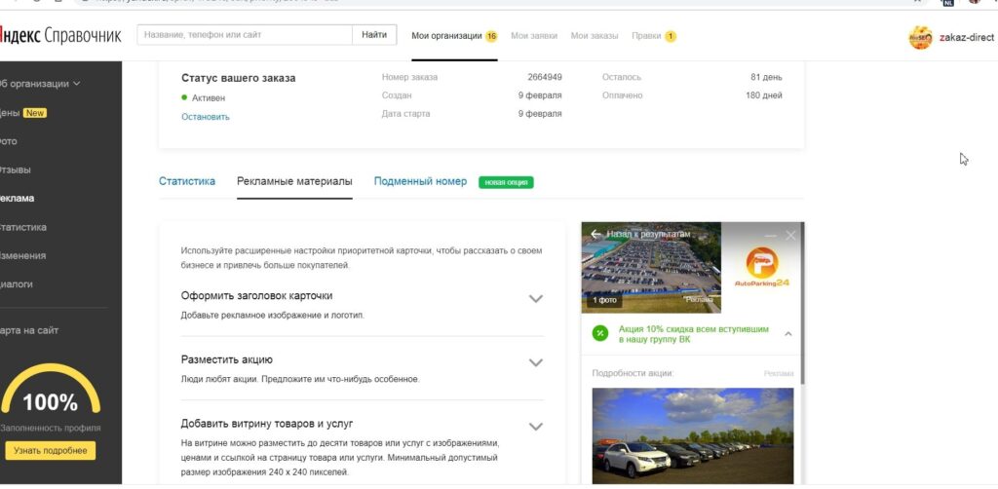Expand 'Добавить витрину товаров и услуг' section
998x489 pixels.
point(535,427)
